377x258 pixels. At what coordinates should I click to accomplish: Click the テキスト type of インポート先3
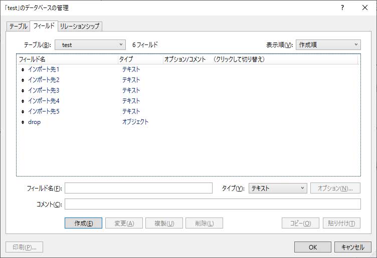click(131, 90)
